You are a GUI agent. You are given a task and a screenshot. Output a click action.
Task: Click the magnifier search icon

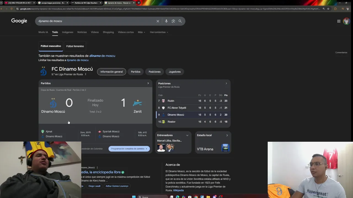coord(180,21)
